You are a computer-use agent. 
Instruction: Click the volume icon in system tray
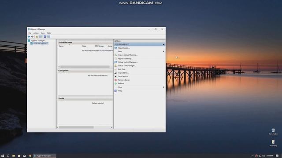point(263,156)
